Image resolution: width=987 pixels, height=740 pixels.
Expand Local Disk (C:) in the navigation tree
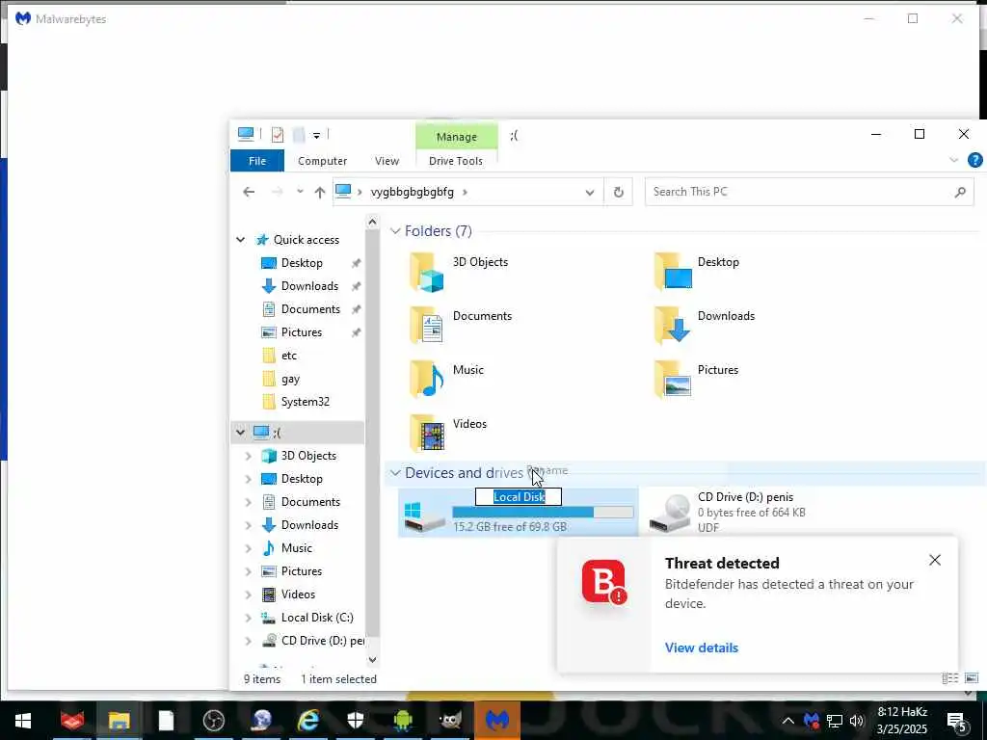click(x=248, y=618)
